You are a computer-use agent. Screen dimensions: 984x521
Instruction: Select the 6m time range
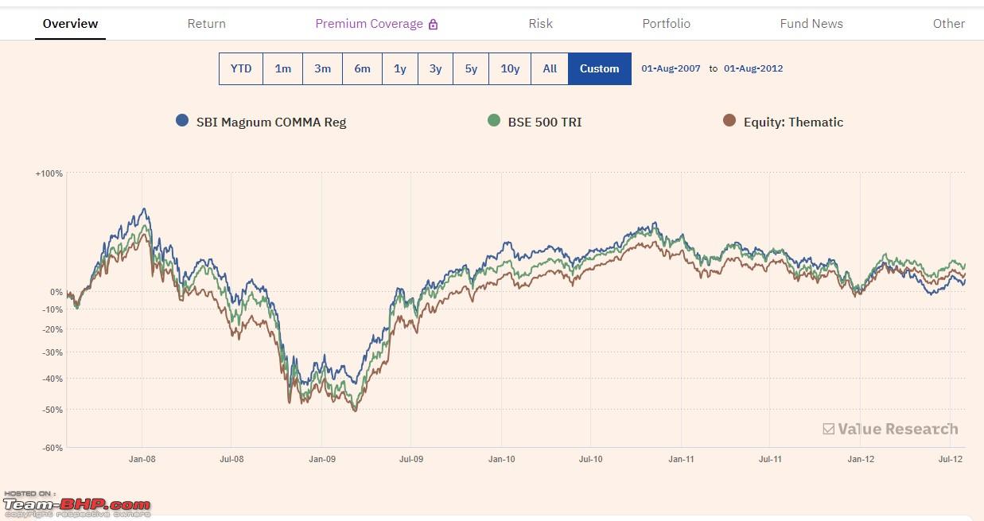(363, 68)
